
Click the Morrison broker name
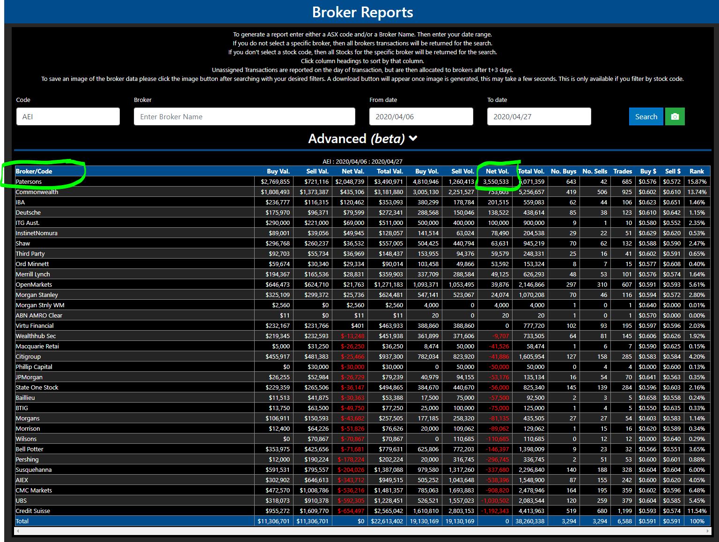pyautogui.click(x=28, y=428)
